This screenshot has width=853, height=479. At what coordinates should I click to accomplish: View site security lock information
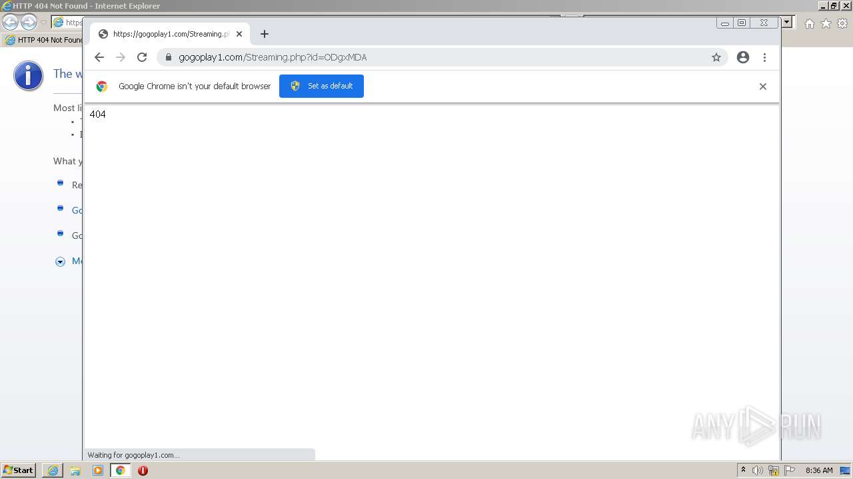[x=169, y=57]
